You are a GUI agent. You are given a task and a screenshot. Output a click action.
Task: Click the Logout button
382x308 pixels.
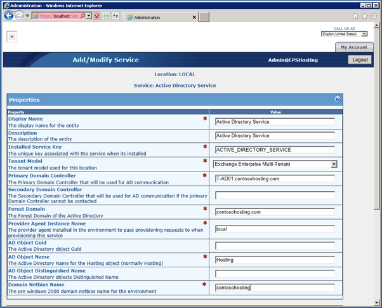tap(360, 60)
